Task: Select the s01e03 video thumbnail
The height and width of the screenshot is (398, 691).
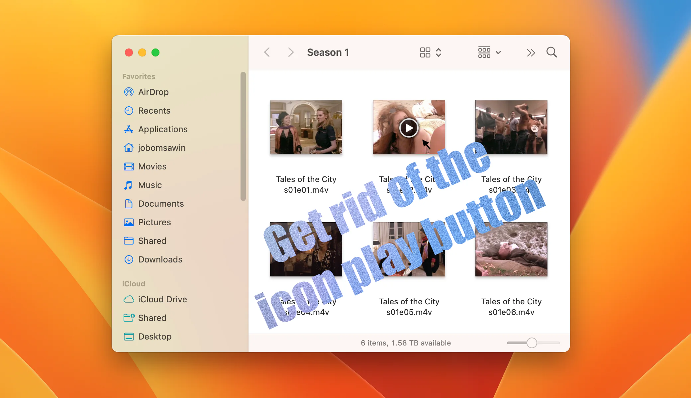Action: tap(511, 127)
